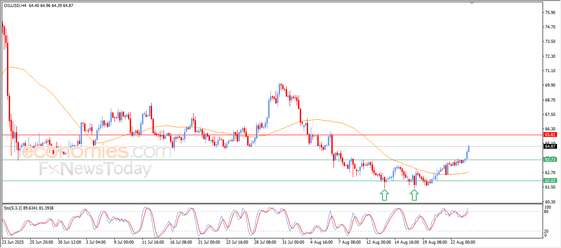This screenshot has height=248, width=561.
Task: Click the stochastic 20 level label
Action: [547, 231]
